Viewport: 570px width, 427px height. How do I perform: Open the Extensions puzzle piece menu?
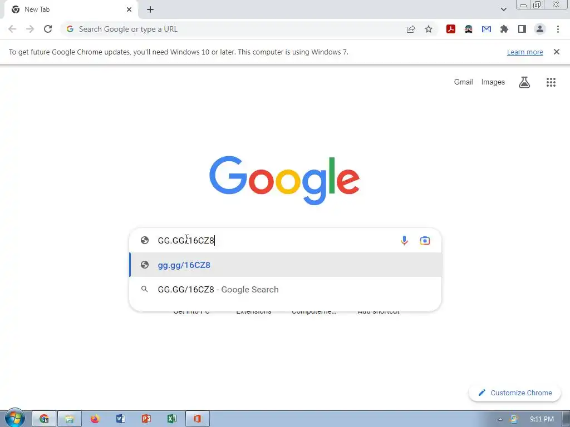[504, 29]
